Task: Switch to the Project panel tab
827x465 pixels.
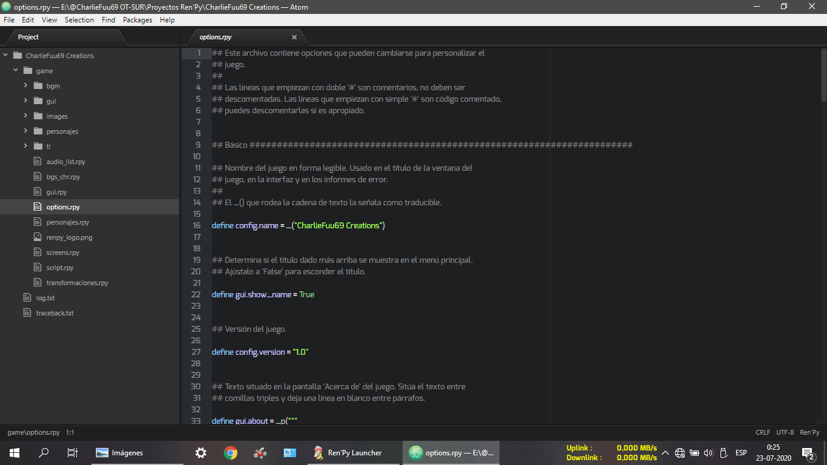Action: point(28,37)
